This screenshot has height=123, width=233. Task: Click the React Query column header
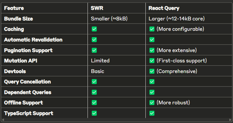coord(164,8)
